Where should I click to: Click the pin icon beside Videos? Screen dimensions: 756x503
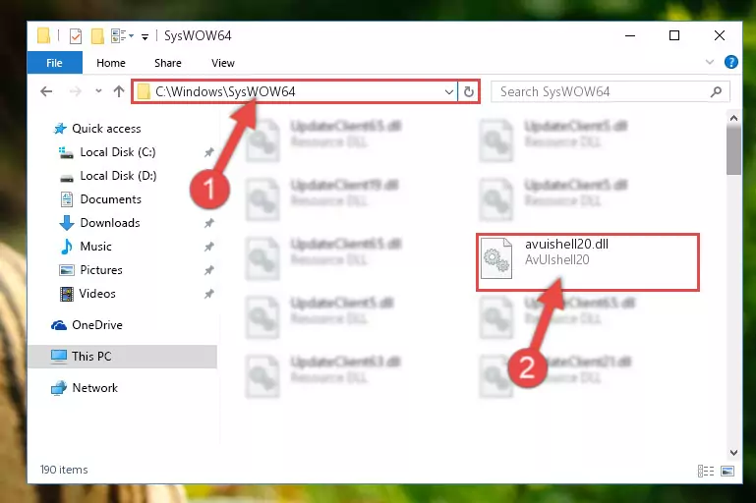pos(208,295)
